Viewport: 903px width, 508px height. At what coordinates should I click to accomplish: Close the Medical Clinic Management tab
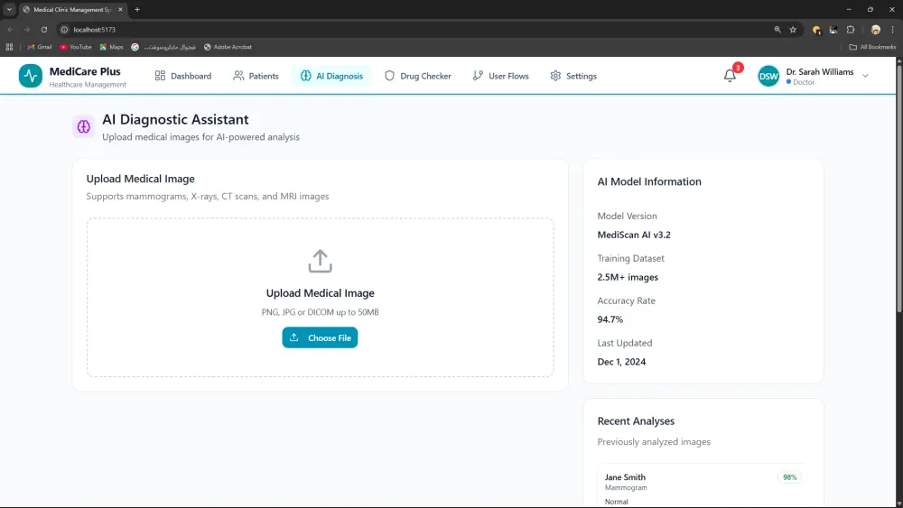[x=120, y=10]
